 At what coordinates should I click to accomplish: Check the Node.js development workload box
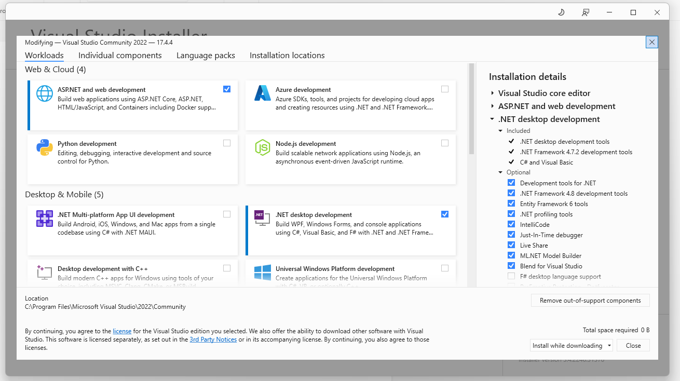point(445,143)
